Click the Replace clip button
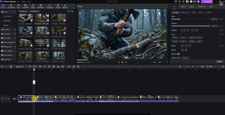Image resolution: width=225 pixels, height=115 pixels. [185, 58]
